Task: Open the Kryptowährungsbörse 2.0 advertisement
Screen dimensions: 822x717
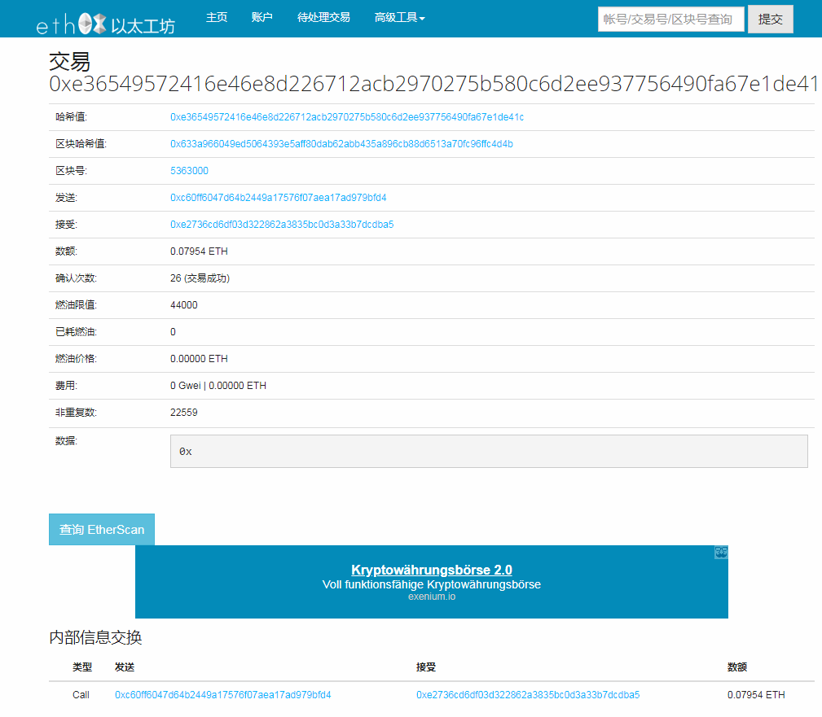Action: tap(431, 570)
